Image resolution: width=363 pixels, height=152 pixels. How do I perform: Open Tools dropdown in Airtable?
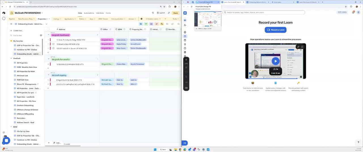tap(175, 19)
